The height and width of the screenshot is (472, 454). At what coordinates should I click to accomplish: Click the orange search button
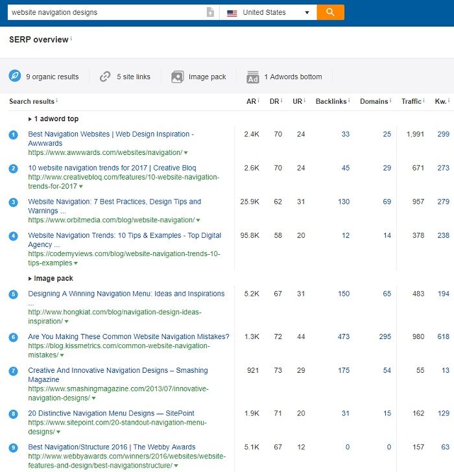[330, 12]
